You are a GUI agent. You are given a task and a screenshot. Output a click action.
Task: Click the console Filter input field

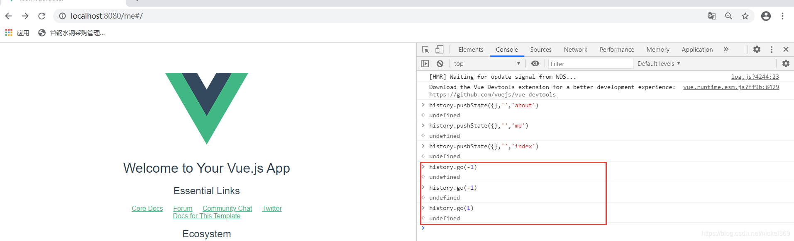[x=590, y=63]
